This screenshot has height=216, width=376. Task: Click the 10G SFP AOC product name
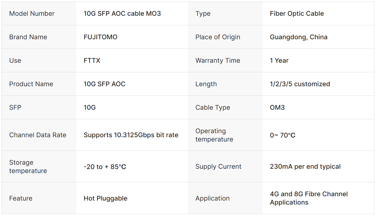point(104,84)
